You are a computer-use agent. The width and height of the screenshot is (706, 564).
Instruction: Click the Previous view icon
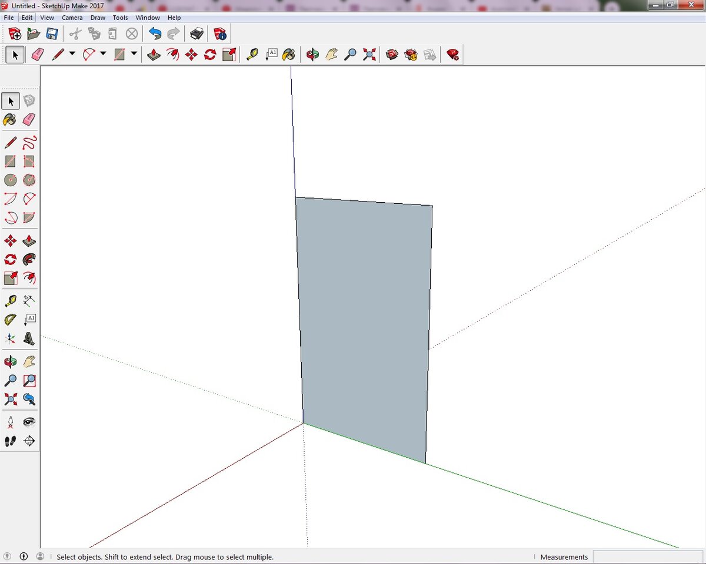29,399
